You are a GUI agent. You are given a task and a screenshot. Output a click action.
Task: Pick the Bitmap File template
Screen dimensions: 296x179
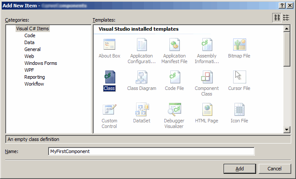pyautogui.click(x=239, y=45)
